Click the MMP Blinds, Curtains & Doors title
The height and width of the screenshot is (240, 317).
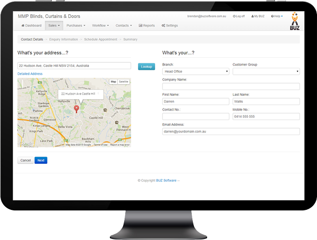pyautogui.click(x=49, y=16)
